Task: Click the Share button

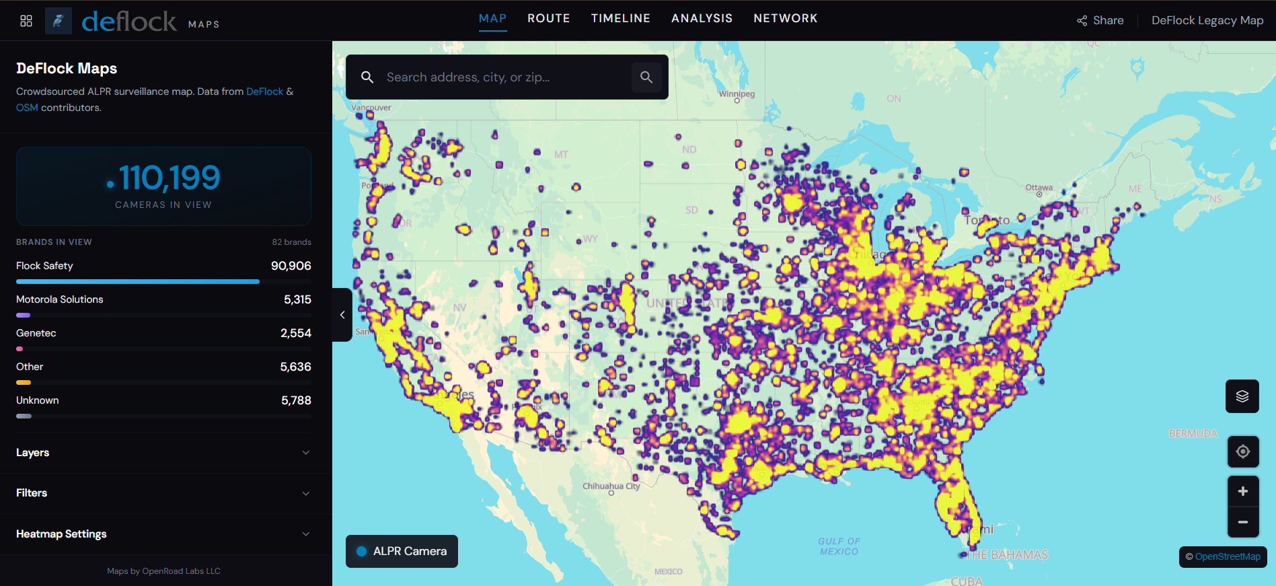Action: pos(1100,20)
